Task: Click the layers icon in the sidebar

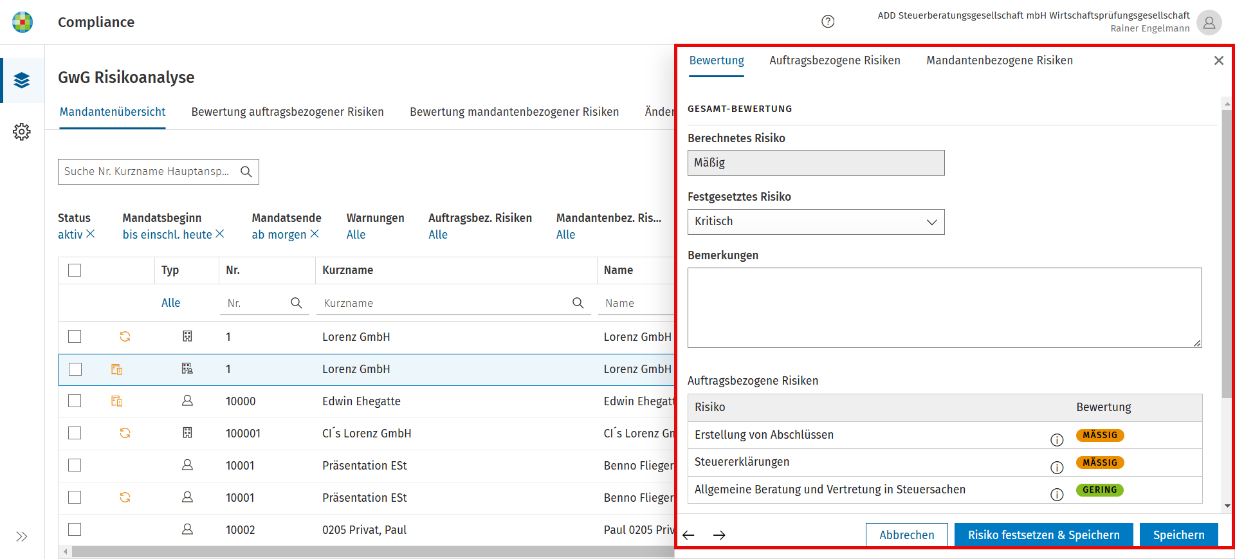Action: tap(22, 80)
